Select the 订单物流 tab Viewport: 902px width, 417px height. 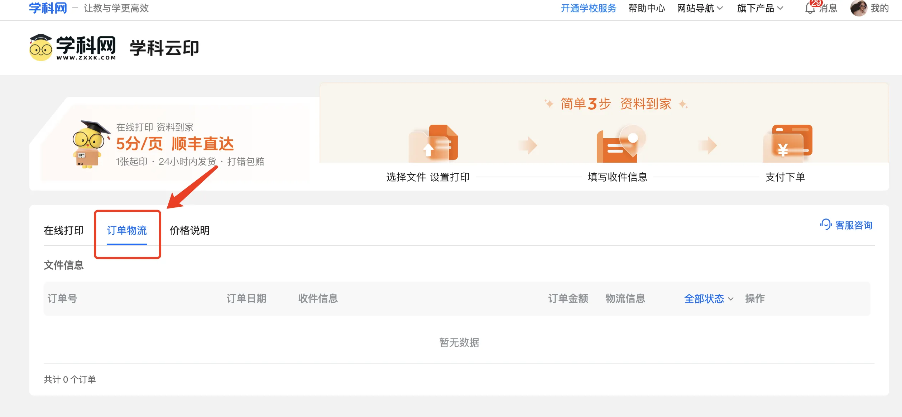point(127,230)
